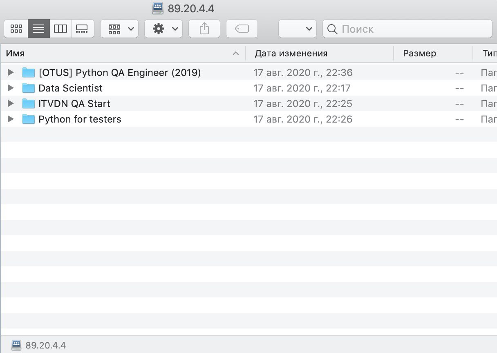497x353 pixels.
Task: Click the date 17 авг. 2020 г., 22:25
Action: tap(303, 104)
